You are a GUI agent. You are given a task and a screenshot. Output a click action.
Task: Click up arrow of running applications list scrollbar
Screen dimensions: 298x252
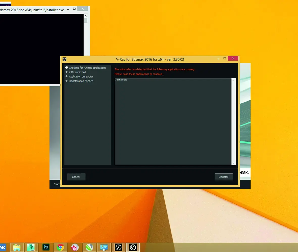[x=233, y=81]
